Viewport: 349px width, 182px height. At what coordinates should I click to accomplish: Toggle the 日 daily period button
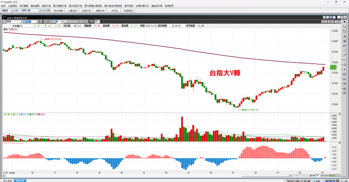44,21
